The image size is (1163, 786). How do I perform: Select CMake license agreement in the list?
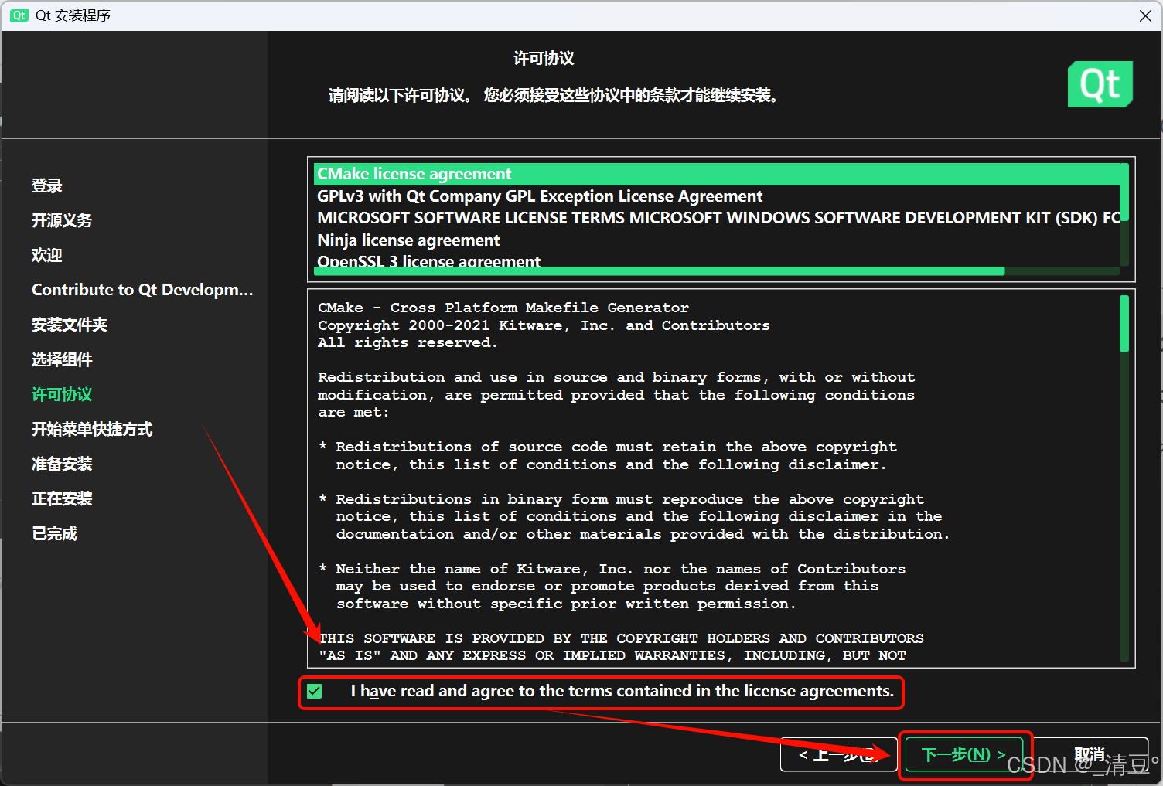click(717, 174)
